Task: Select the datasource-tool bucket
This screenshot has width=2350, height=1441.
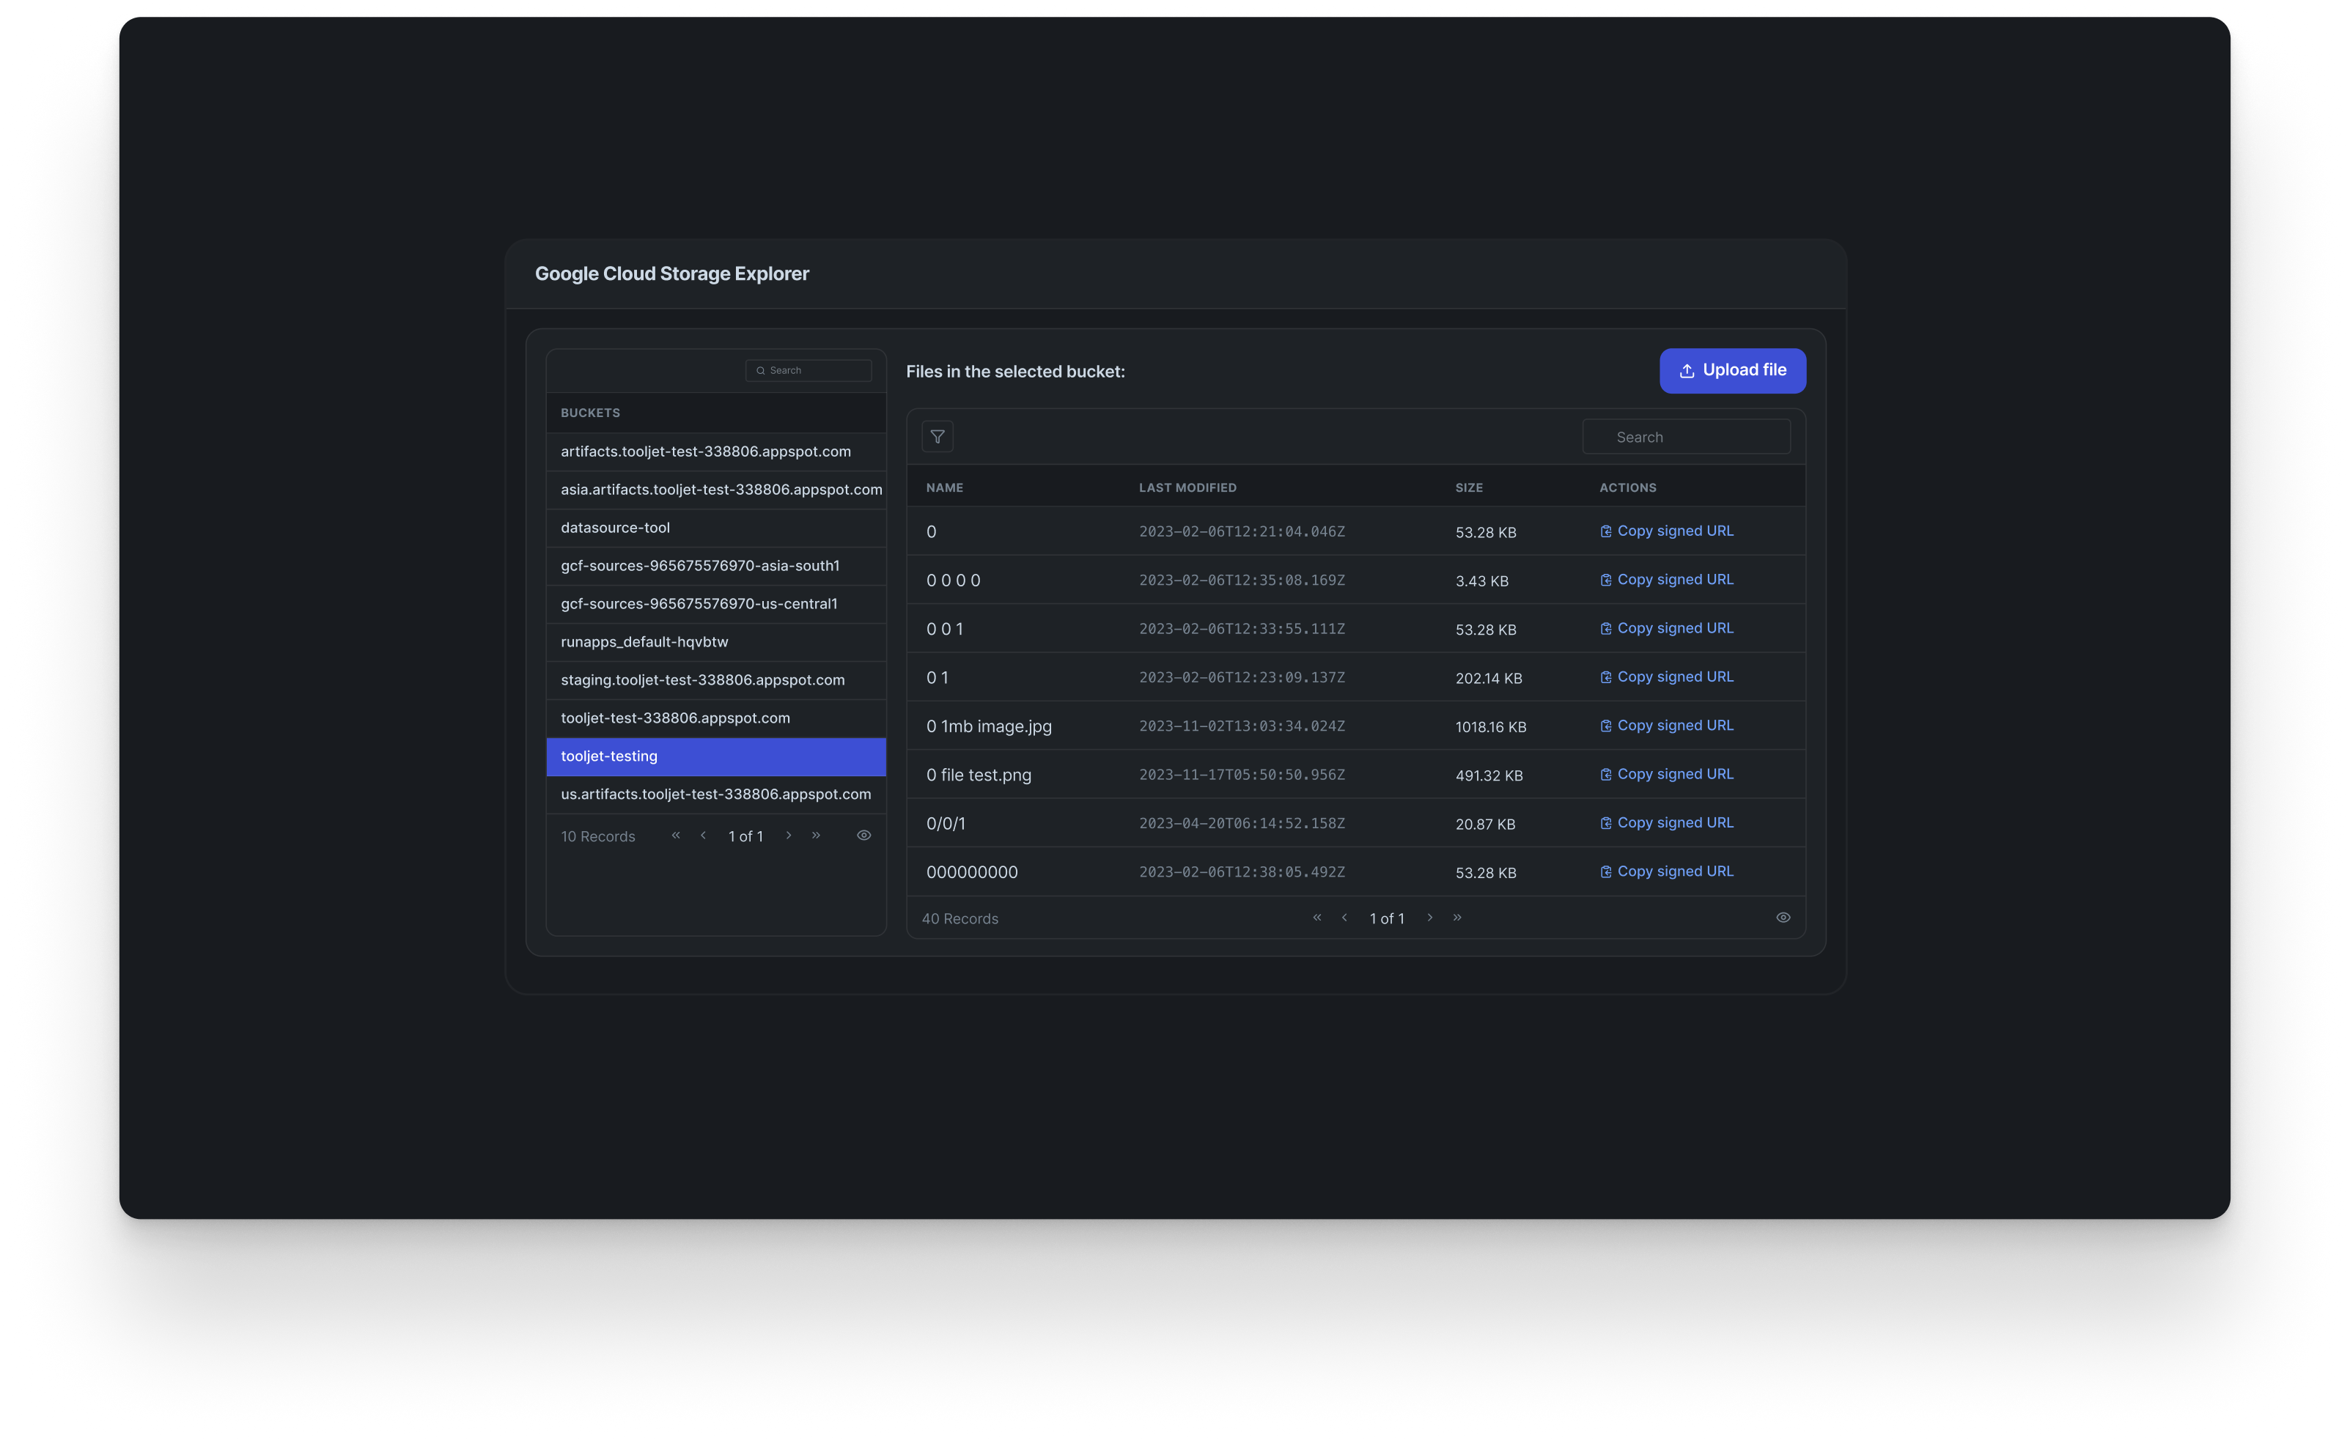Action: pyautogui.click(x=716, y=528)
